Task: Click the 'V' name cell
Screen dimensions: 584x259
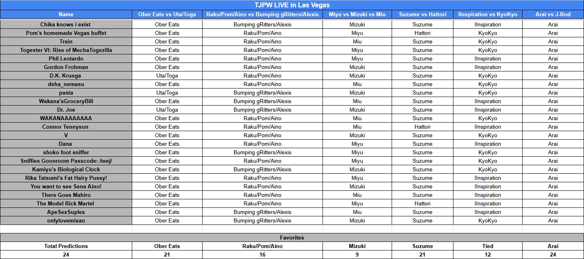Action: pyautogui.click(x=66, y=135)
